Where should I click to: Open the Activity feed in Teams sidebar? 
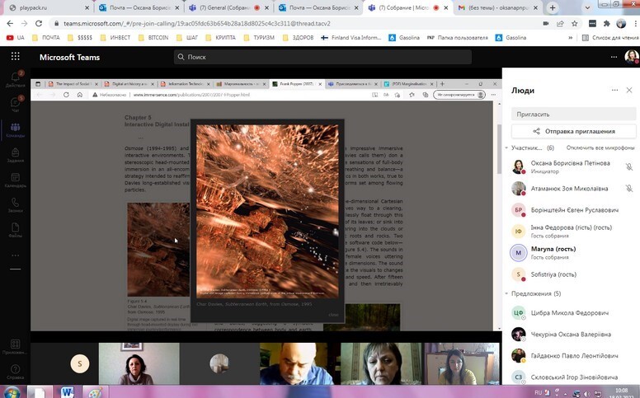(15, 78)
